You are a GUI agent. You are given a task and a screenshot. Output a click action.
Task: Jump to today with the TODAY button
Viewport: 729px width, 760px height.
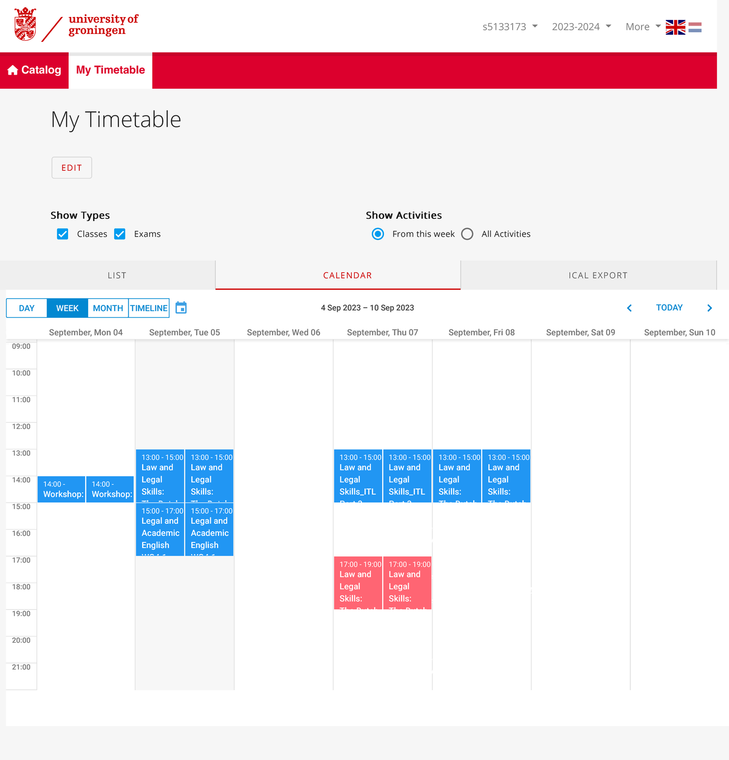click(x=669, y=307)
